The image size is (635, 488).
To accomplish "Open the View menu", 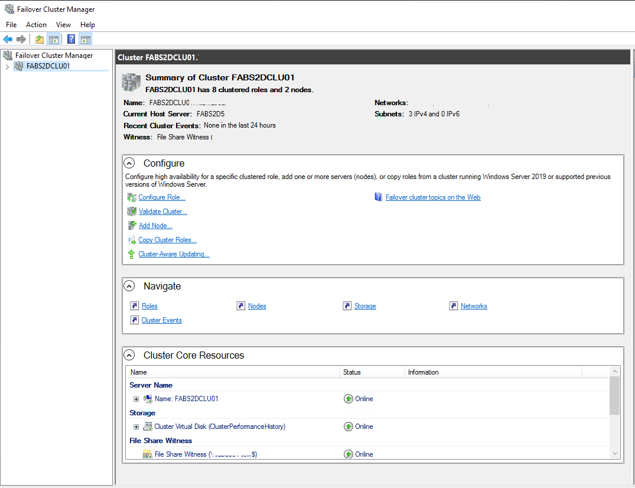I will (63, 25).
